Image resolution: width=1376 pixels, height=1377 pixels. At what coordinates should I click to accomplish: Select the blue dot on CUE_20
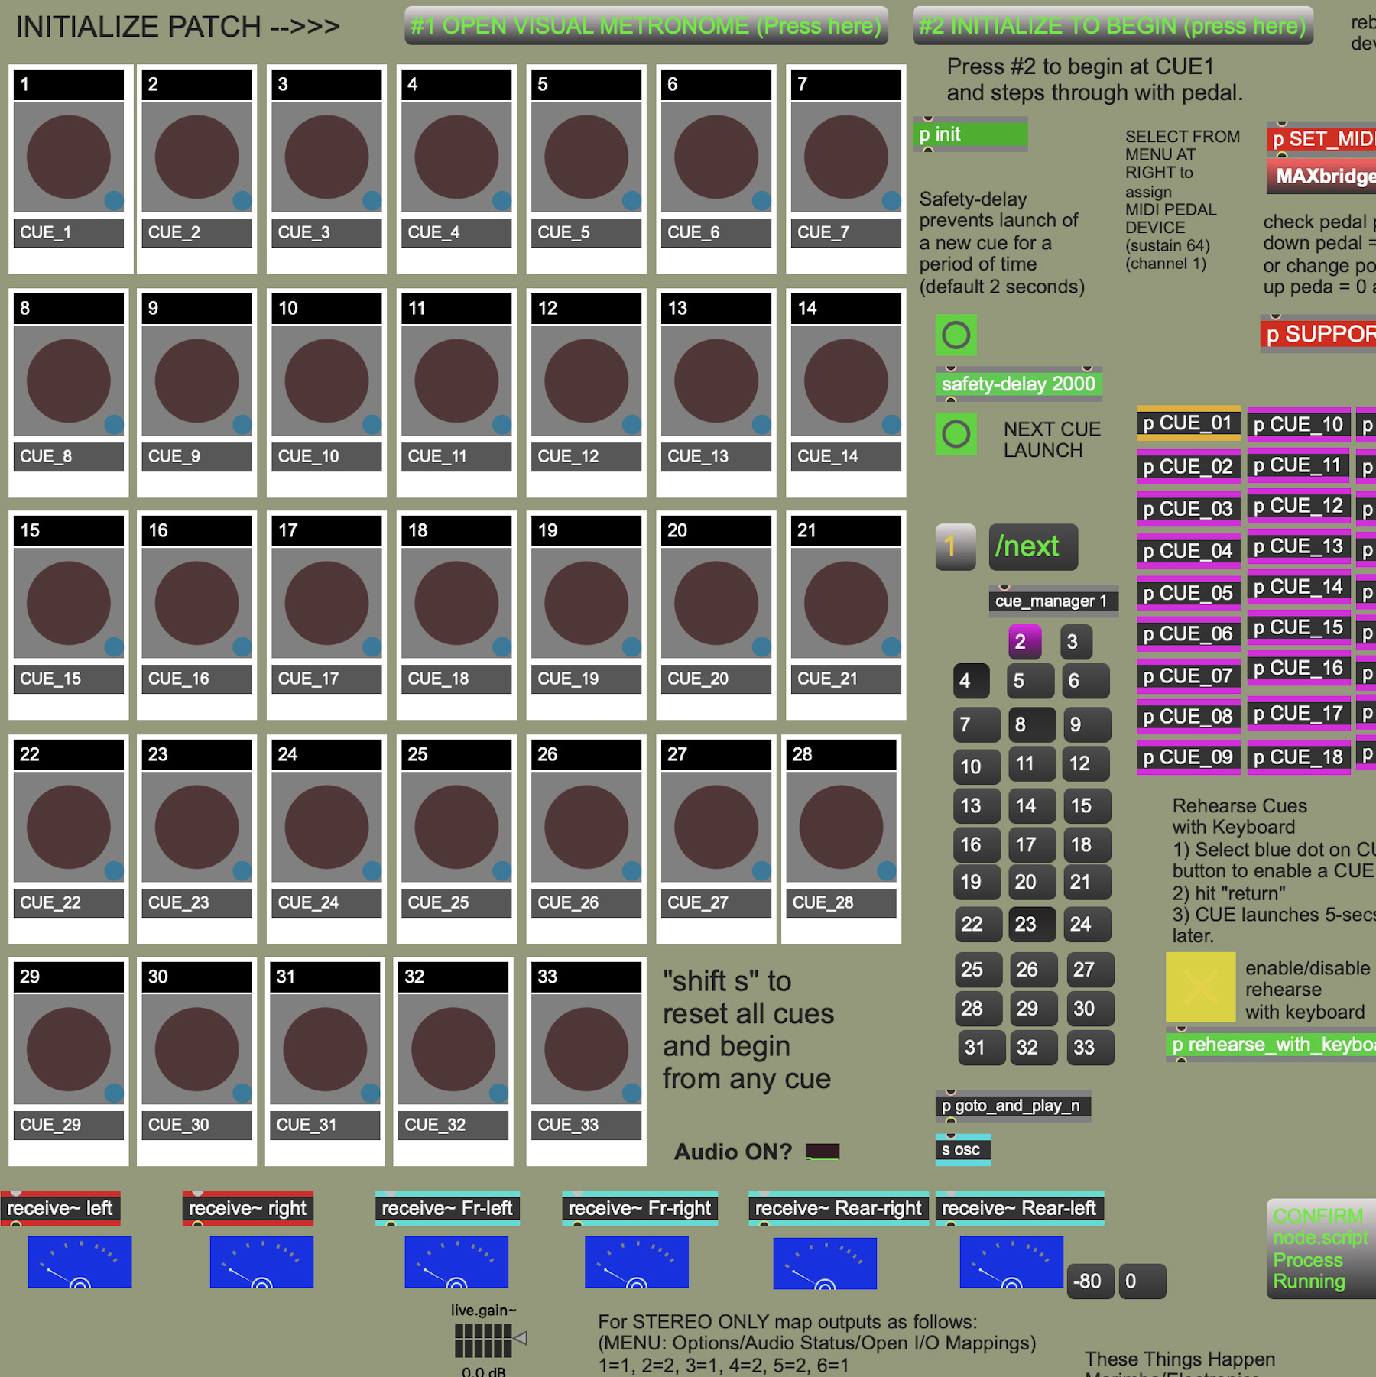(761, 647)
